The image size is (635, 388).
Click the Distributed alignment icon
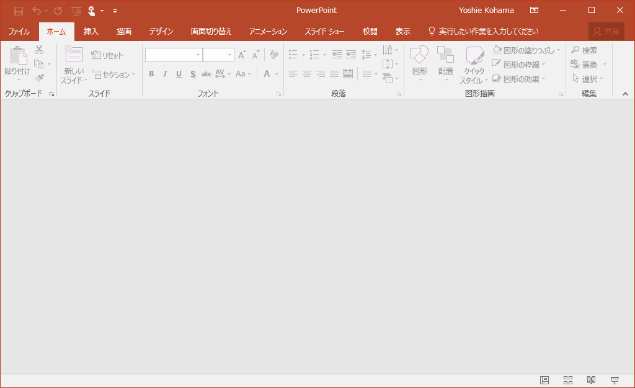coord(348,74)
